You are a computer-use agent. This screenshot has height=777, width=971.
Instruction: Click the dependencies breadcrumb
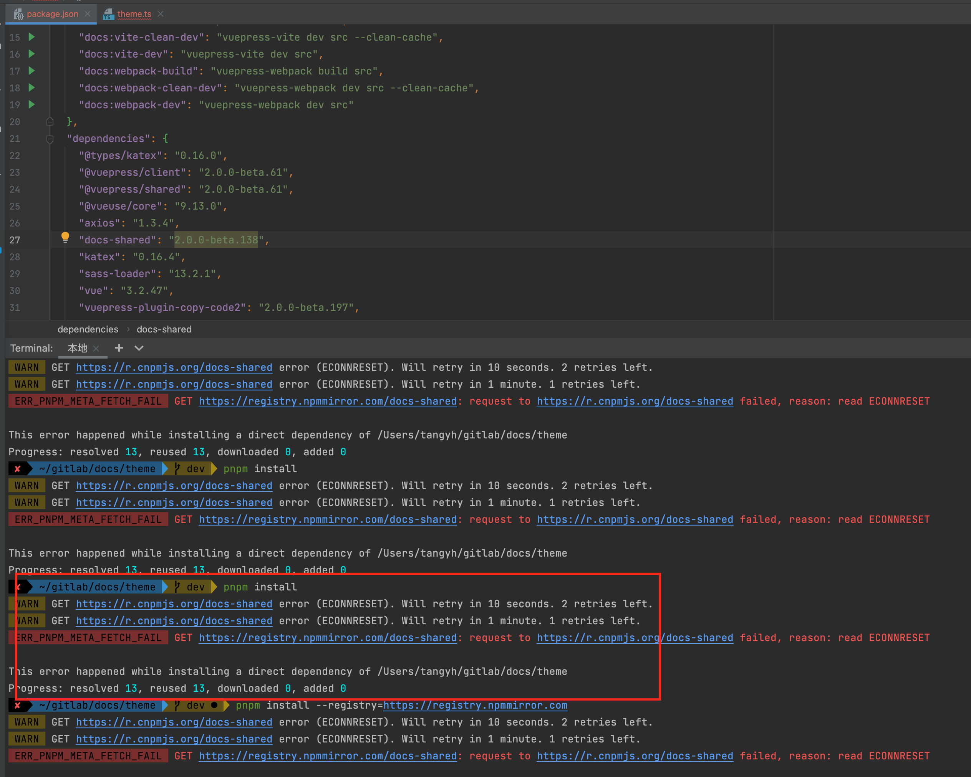(88, 329)
